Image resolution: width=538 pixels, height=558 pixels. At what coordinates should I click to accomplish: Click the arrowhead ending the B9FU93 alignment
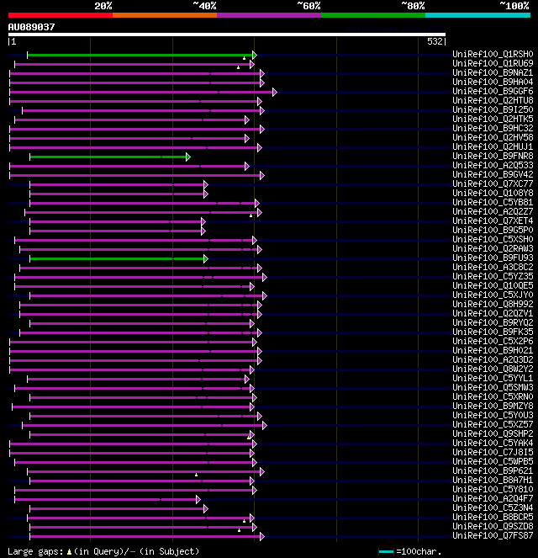[x=206, y=258]
